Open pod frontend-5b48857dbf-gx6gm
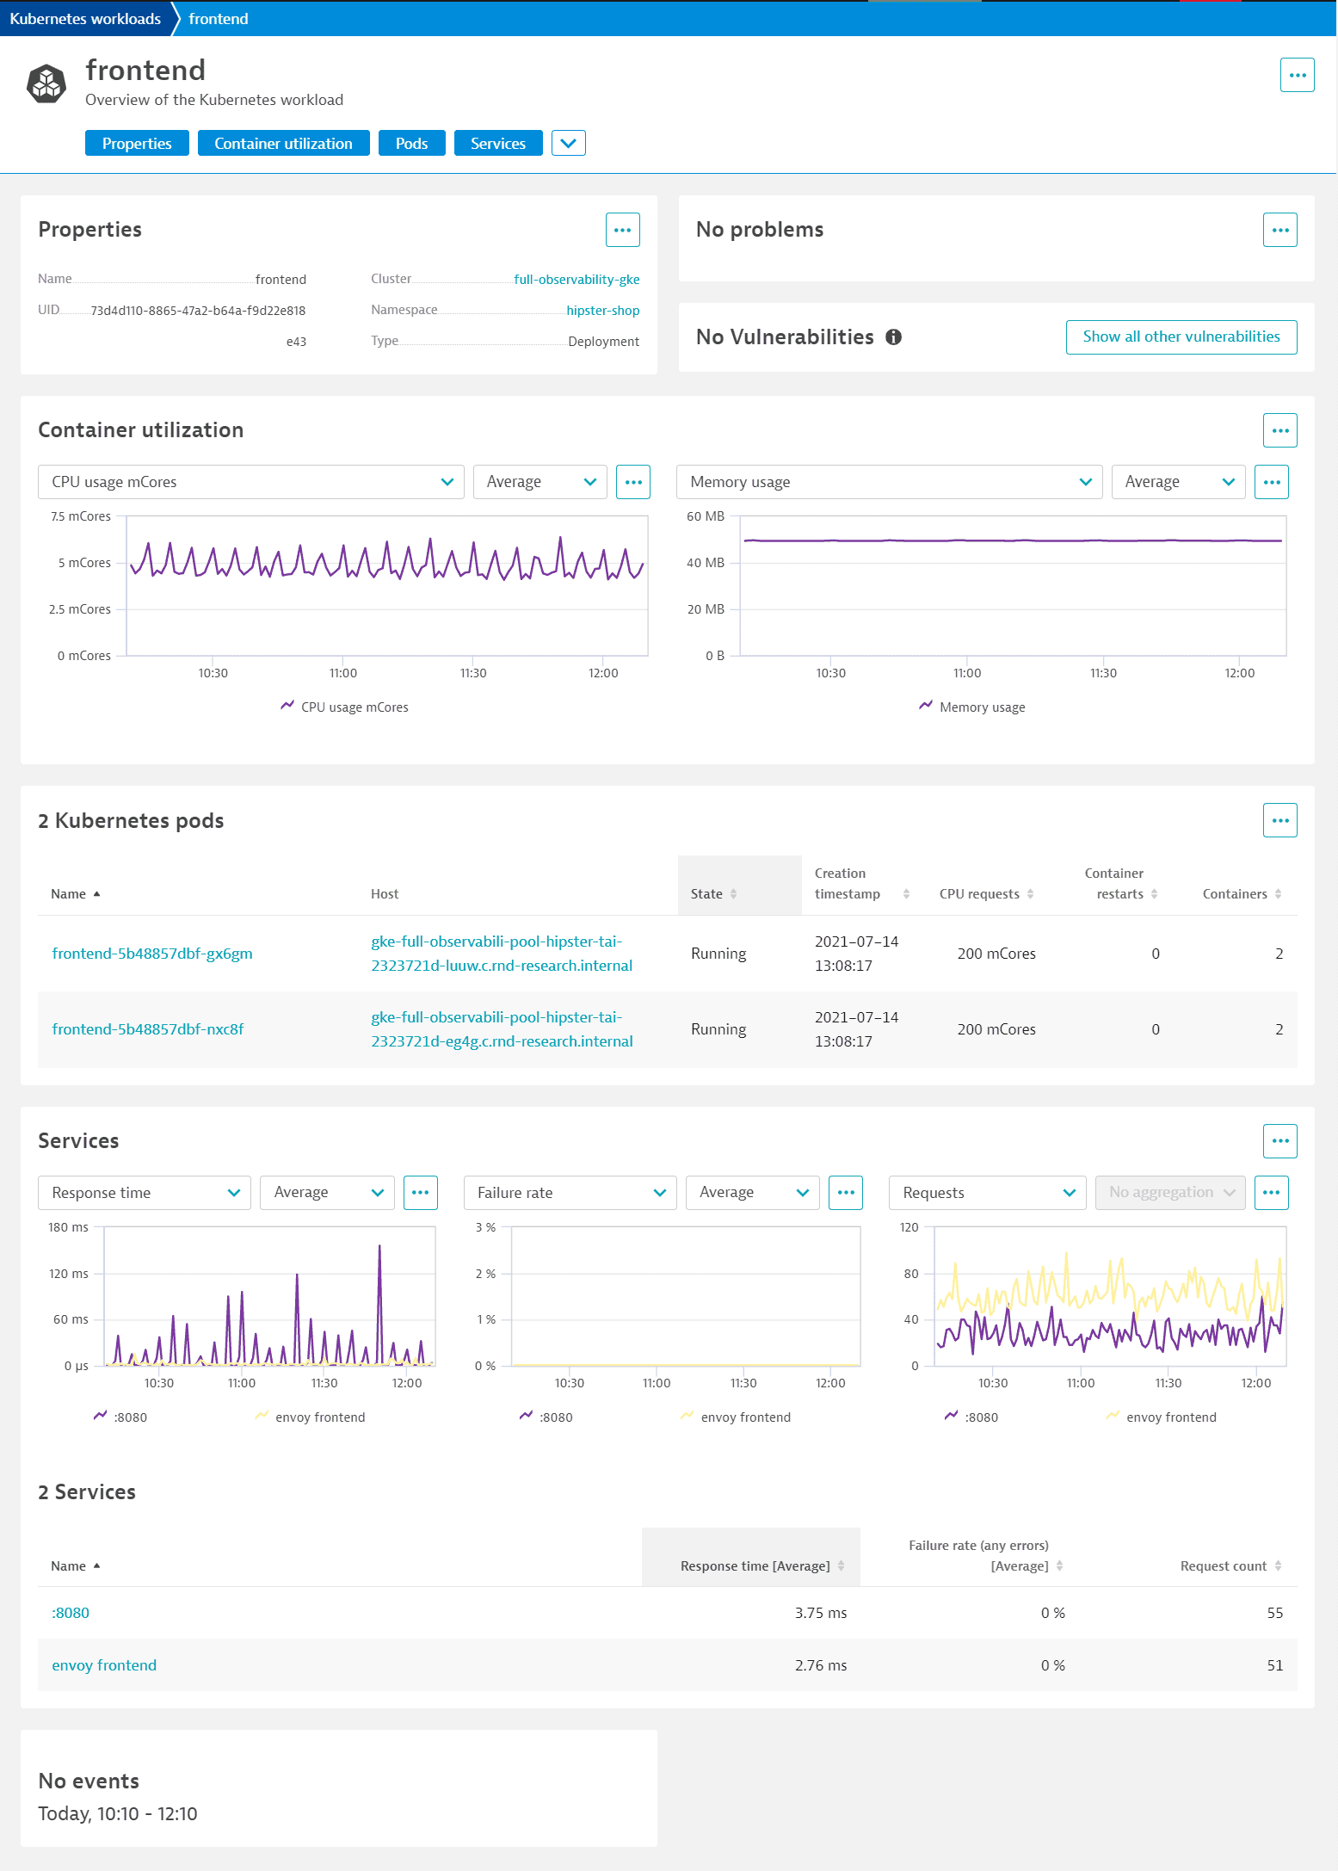The width and height of the screenshot is (1338, 1871). click(152, 954)
